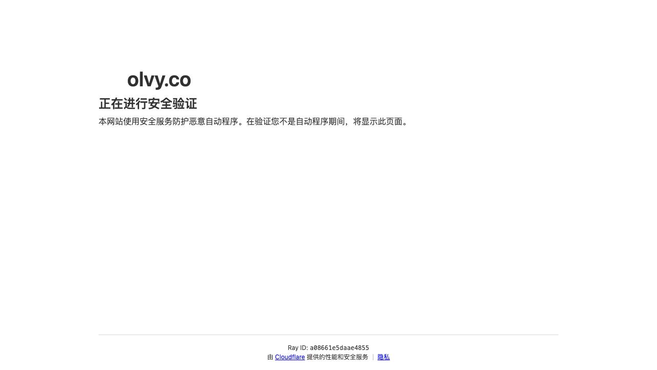
Task: Click the Ray ID a08661e5daae4855 text
Action: pyautogui.click(x=328, y=348)
